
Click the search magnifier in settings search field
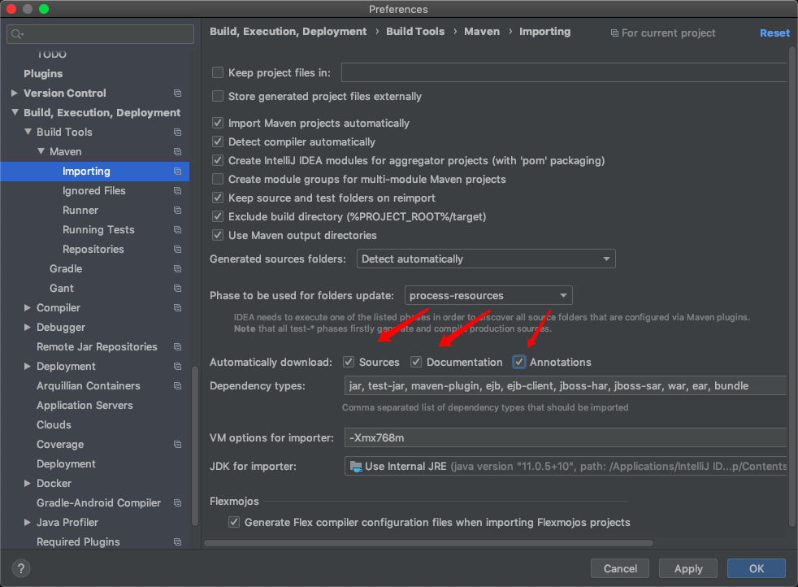click(x=16, y=34)
